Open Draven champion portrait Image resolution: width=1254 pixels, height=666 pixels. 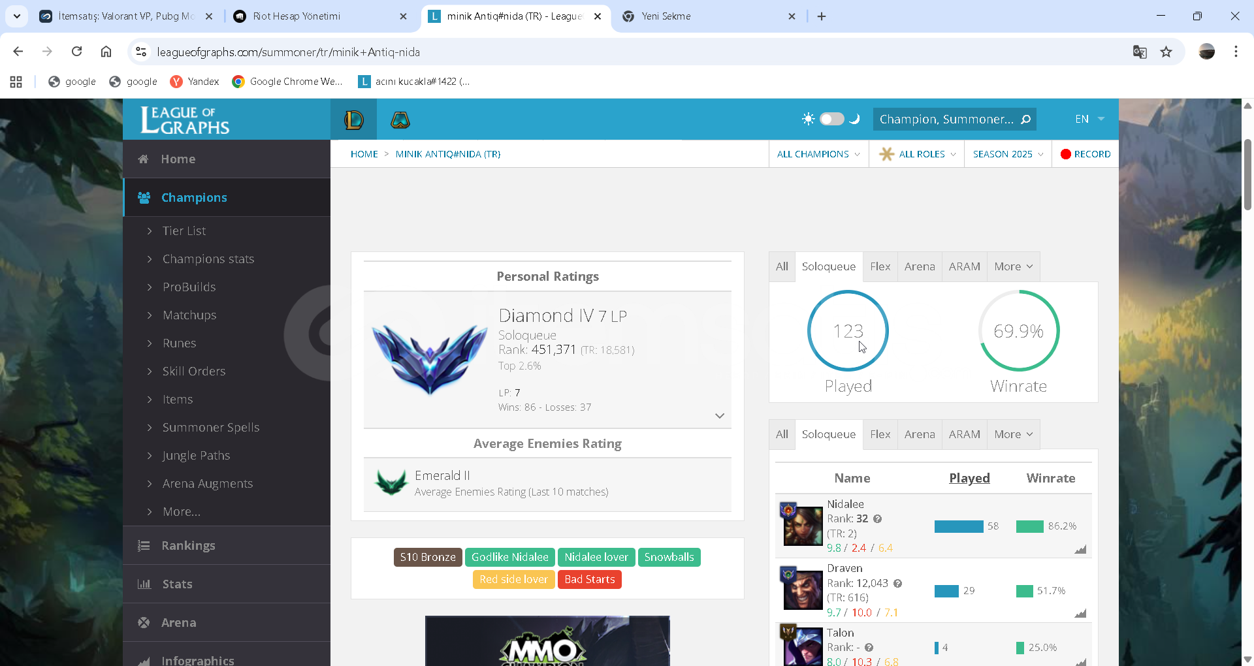pyautogui.click(x=803, y=590)
